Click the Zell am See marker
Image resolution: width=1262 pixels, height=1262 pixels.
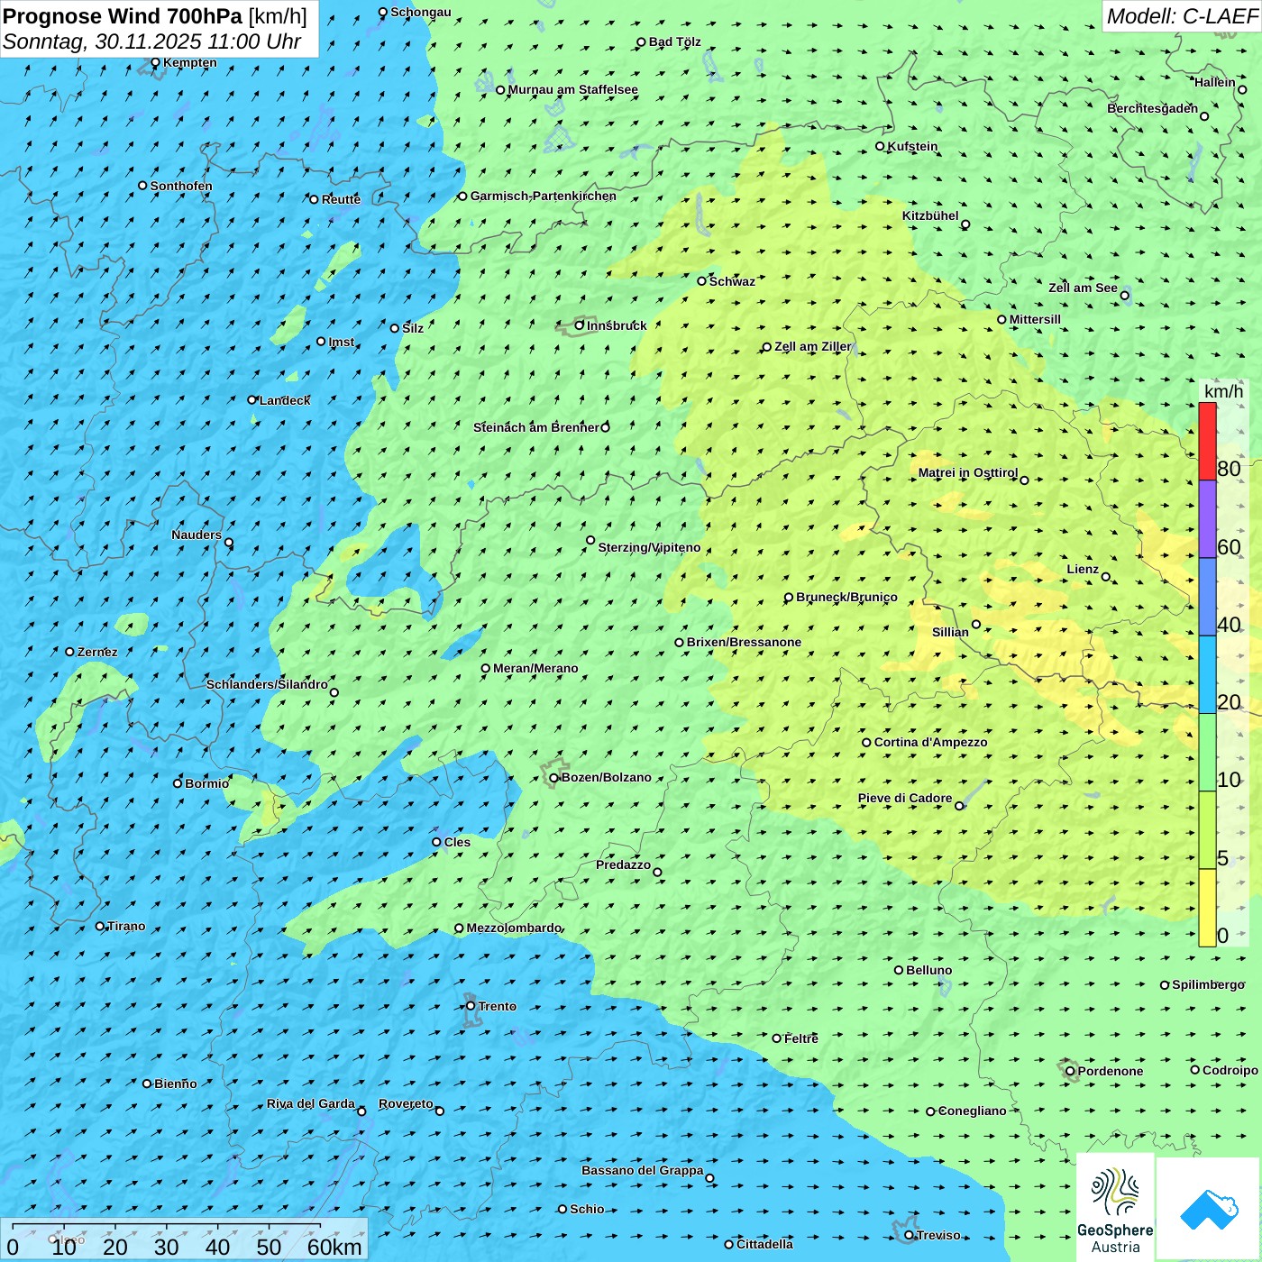[x=1124, y=296]
